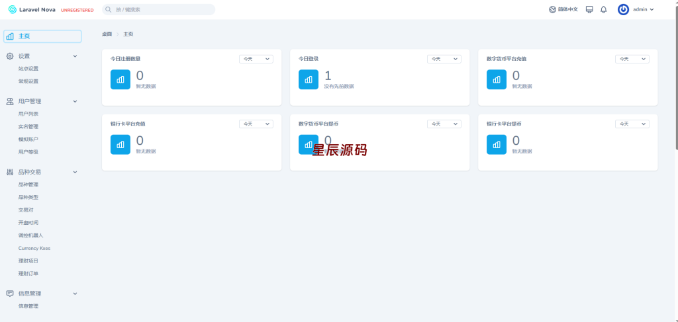The height and width of the screenshot is (322, 678).
Task: Focus the 按 / 键搜索 search field
Action: coord(159,9)
